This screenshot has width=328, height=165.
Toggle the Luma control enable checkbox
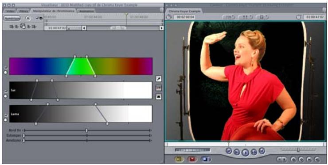click(x=6, y=115)
